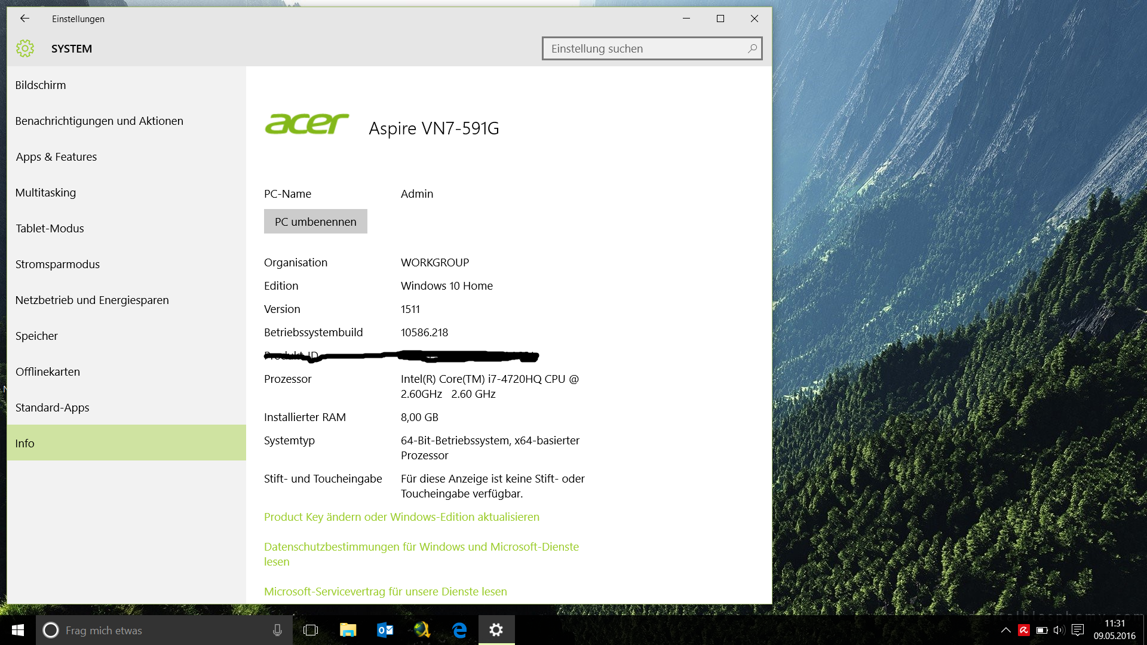
Task: Click the search magnifier icon
Action: [752, 48]
